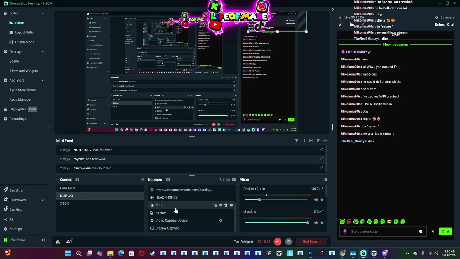
Task: Add a new scene with plus icon
Action: coord(77,180)
